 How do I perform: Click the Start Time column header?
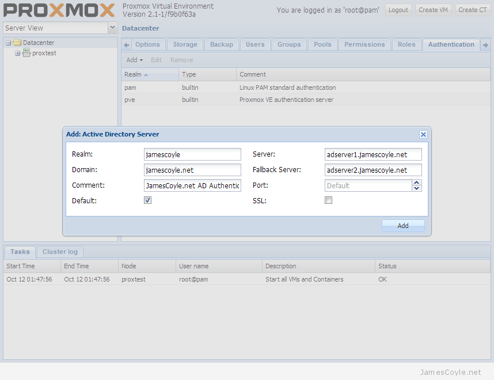click(32, 266)
